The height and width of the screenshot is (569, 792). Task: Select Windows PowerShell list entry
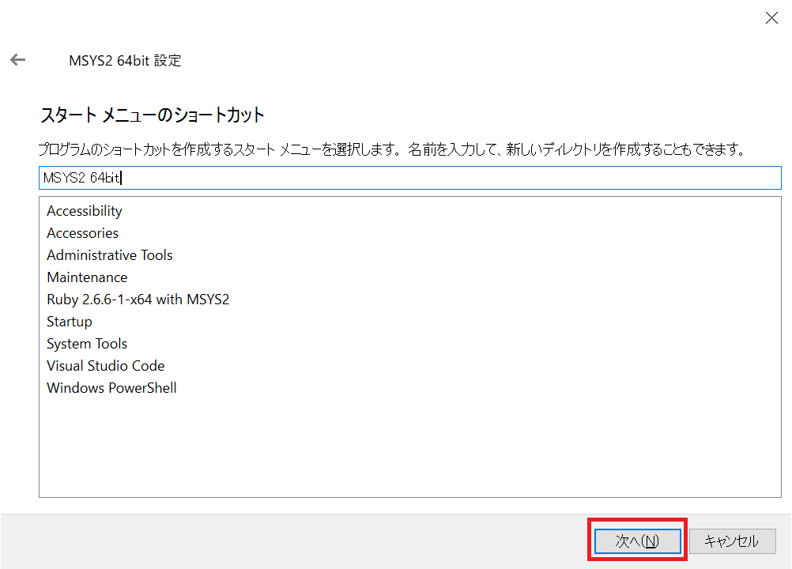[x=111, y=388]
